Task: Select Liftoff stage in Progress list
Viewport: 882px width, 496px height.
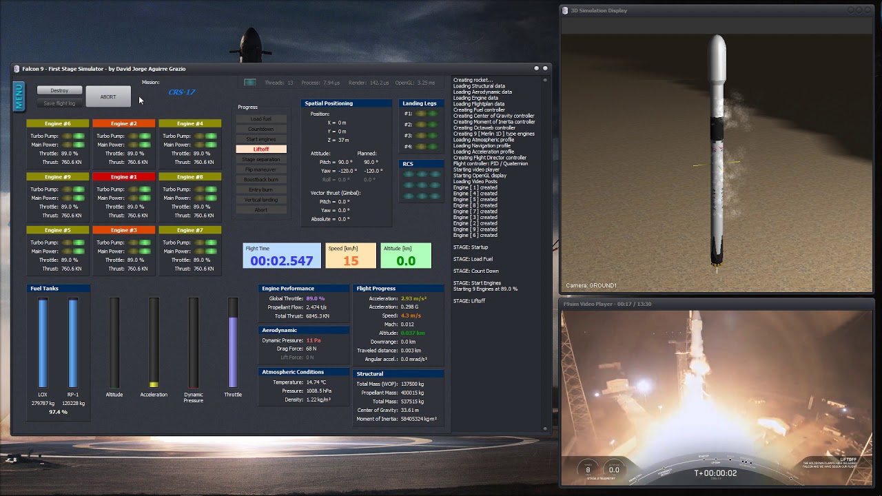Action: point(261,149)
